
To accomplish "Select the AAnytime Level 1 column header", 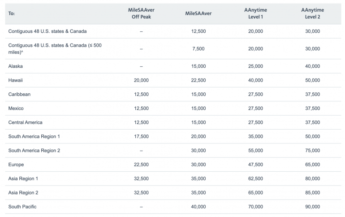I will pos(255,13).
